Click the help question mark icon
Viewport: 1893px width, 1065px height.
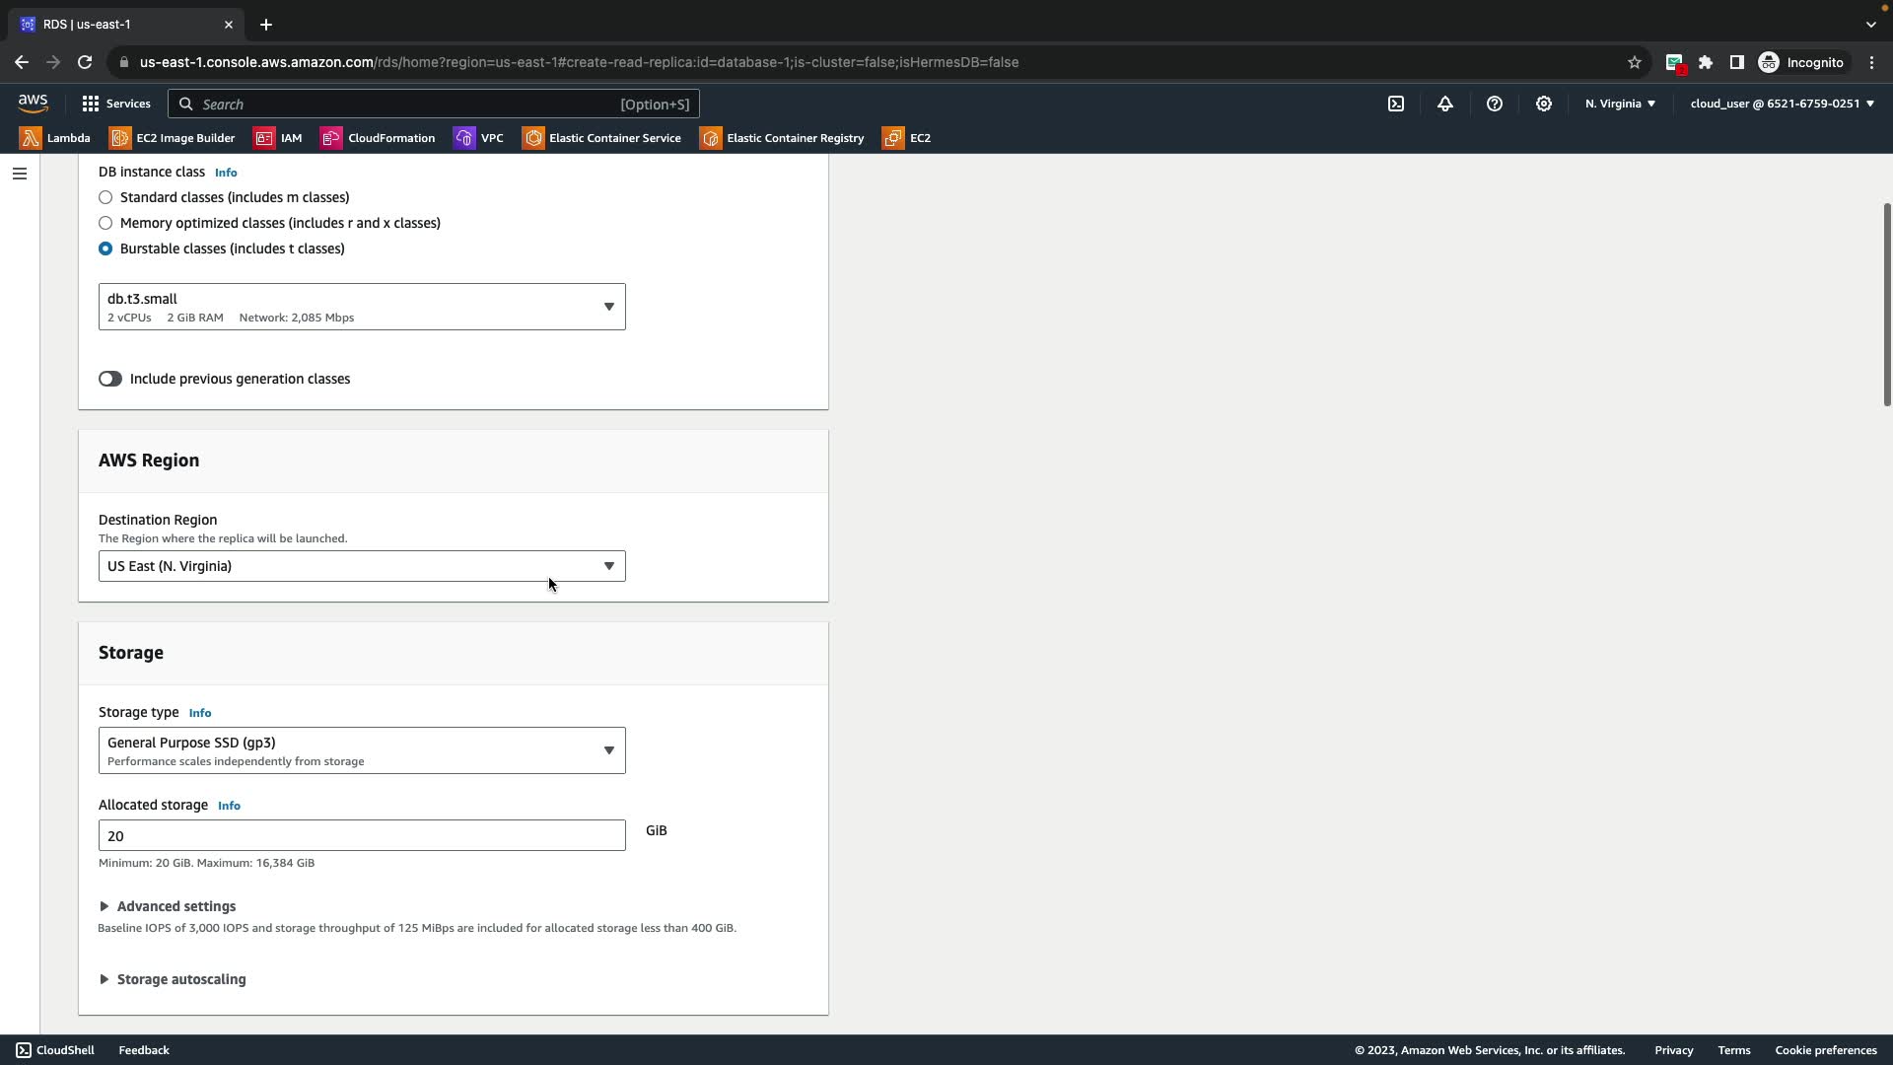pos(1495,104)
